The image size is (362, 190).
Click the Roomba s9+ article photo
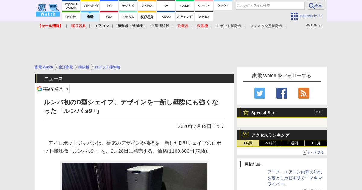click(134, 176)
